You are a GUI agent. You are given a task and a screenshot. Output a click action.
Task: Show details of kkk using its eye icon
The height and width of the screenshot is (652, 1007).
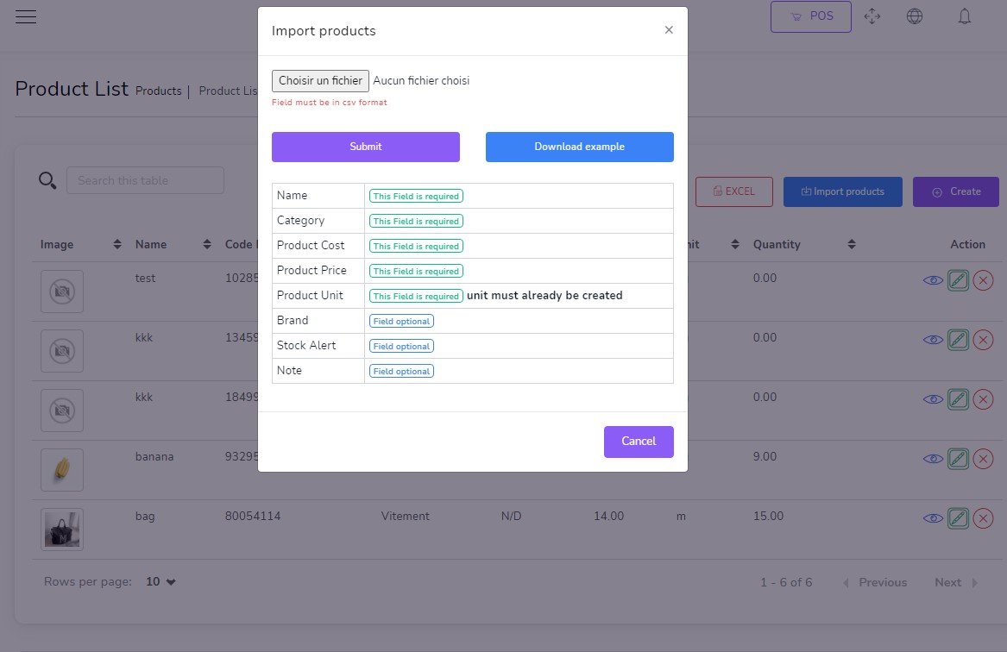point(933,340)
